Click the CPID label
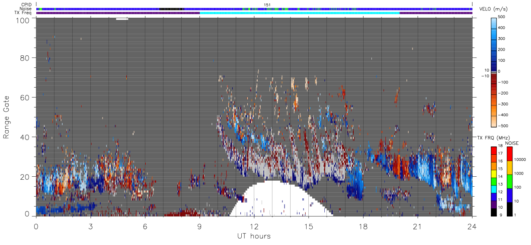The height and width of the screenshot is (245, 531). [x=27, y=5]
